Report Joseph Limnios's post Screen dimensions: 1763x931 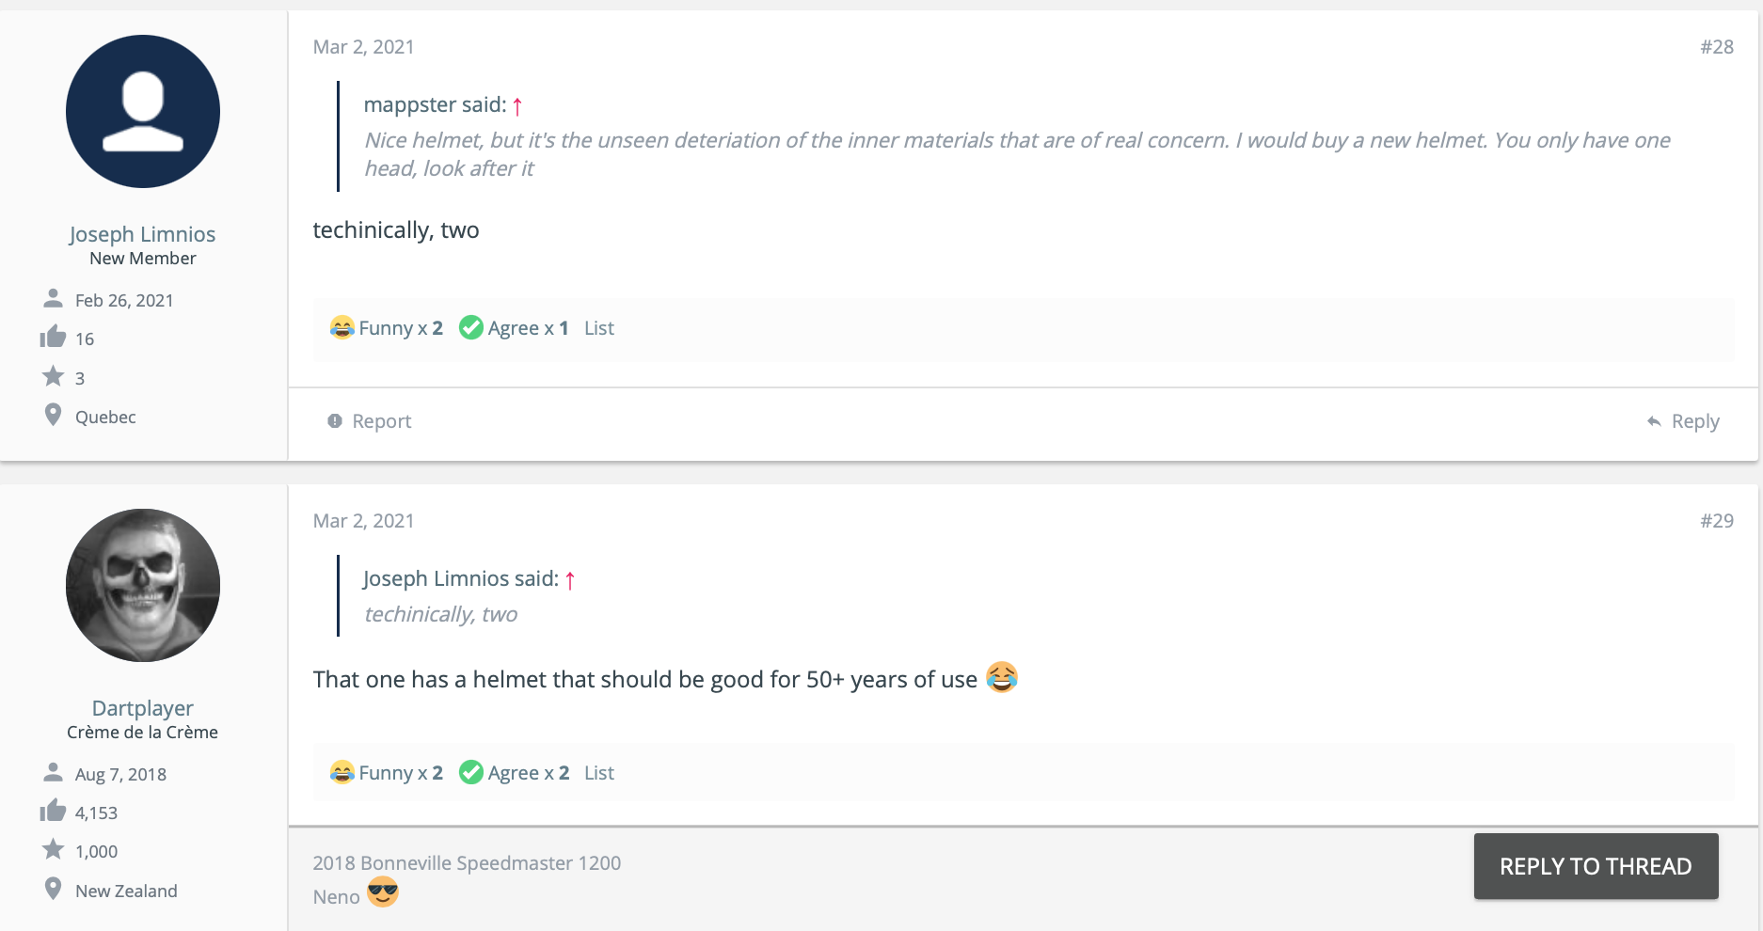coord(370,421)
